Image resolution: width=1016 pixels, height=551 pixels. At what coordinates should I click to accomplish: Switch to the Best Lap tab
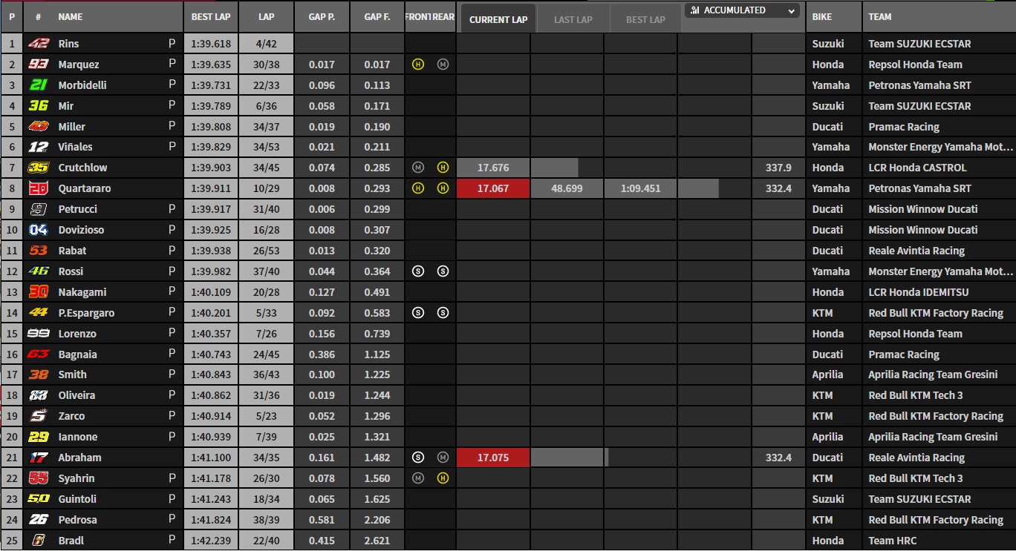pos(645,19)
